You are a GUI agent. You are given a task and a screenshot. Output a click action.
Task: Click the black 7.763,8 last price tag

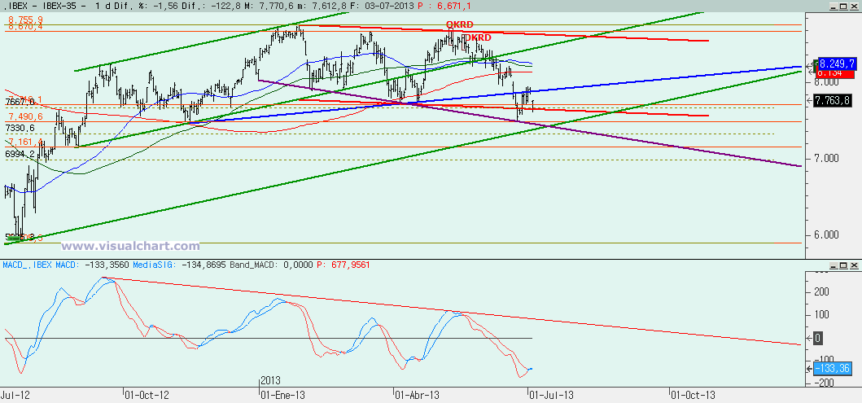click(x=834, y=100)
